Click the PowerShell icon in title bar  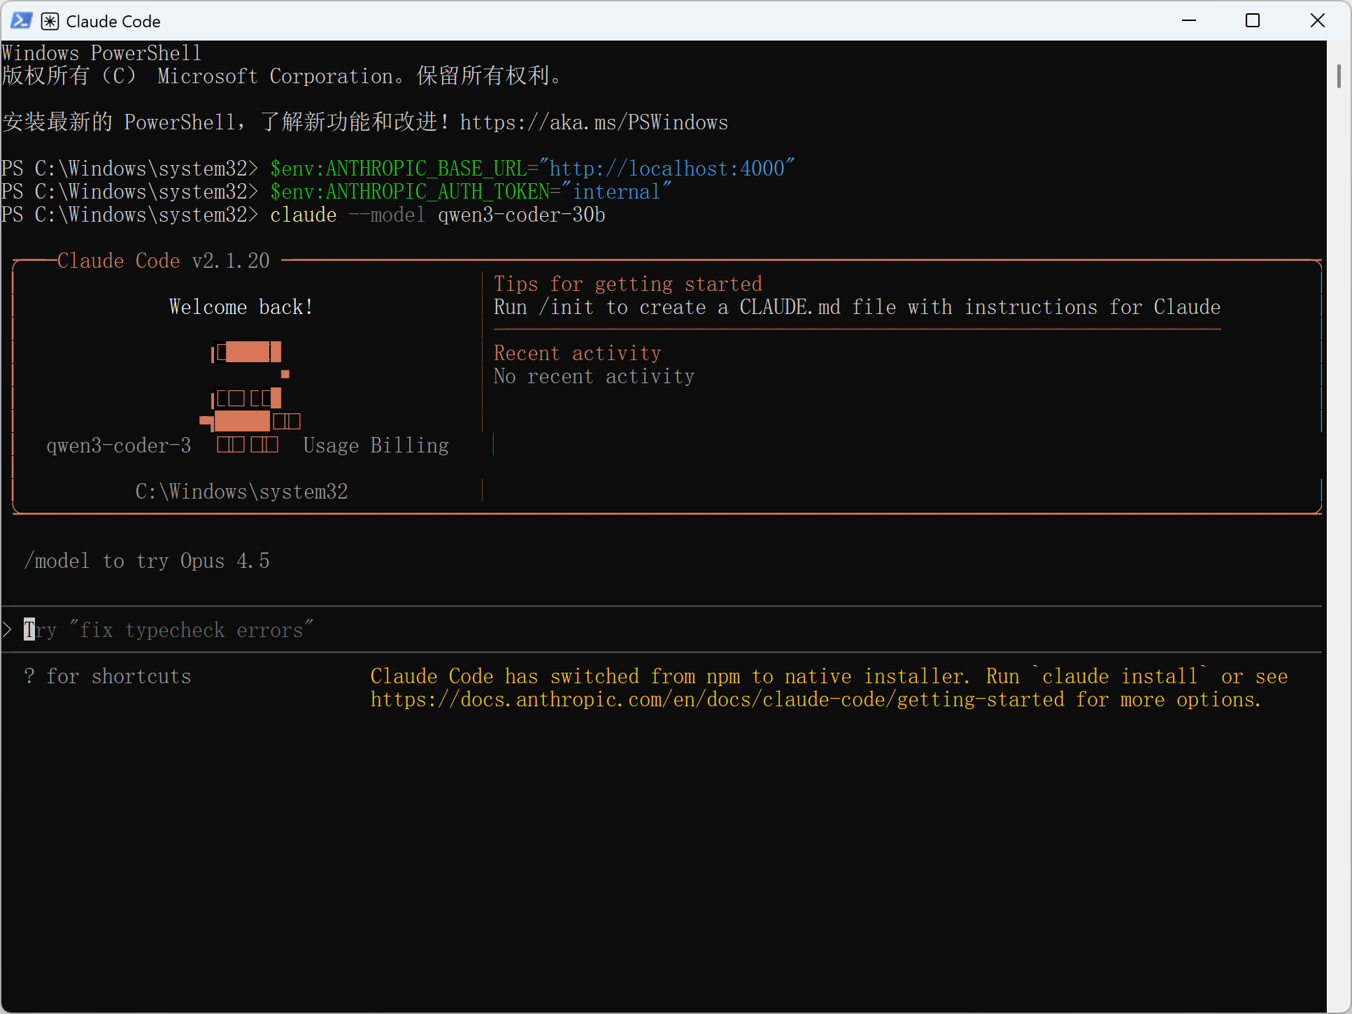[x=21, y=21]
